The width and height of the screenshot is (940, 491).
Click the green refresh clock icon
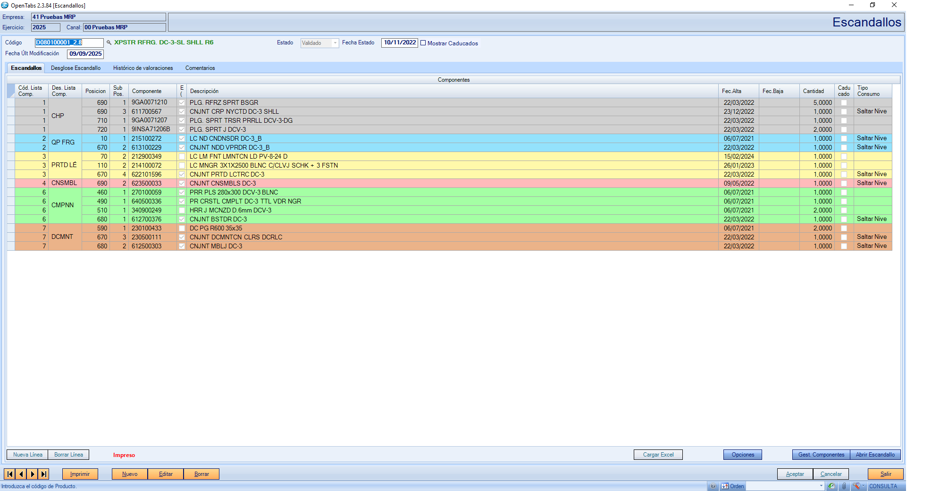[x=831, y=486]
